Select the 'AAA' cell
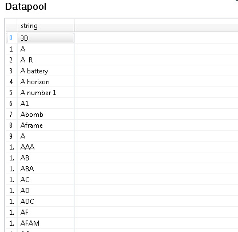 pyautogui.click(x=46, y=147)
